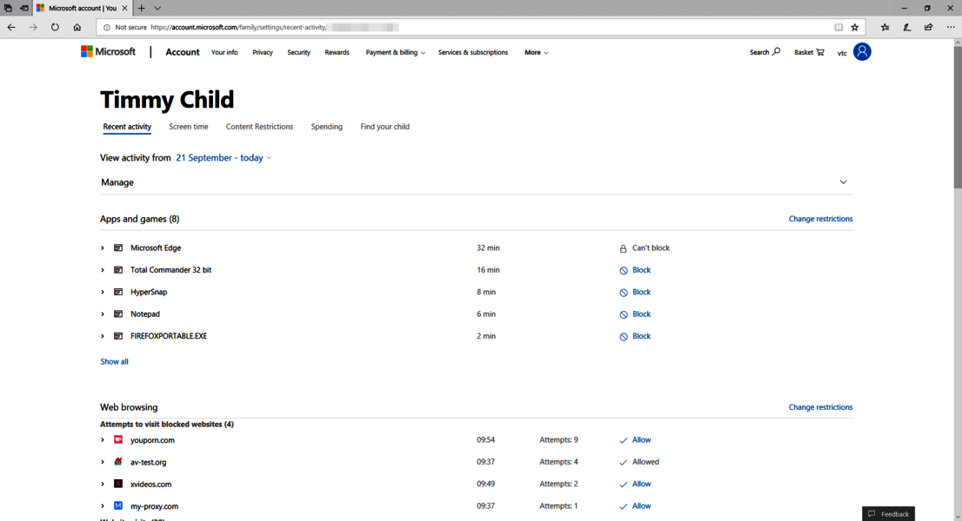Screen dimensions: 962x521
Task: Expand the Microsoft Edge app row
Action: pos(103,248)
